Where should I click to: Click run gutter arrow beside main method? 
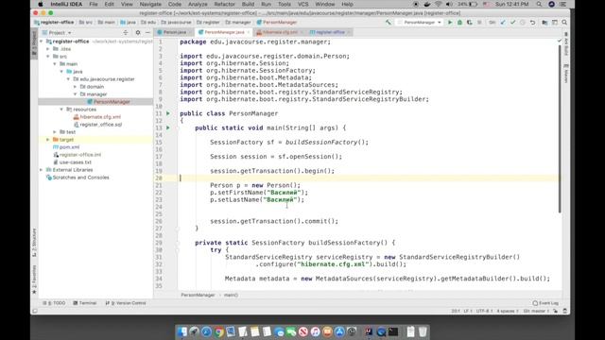click(x=168, y=127)
